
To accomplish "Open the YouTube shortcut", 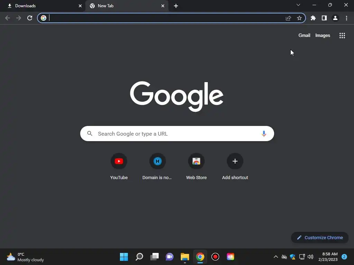I will pos(119,167).
